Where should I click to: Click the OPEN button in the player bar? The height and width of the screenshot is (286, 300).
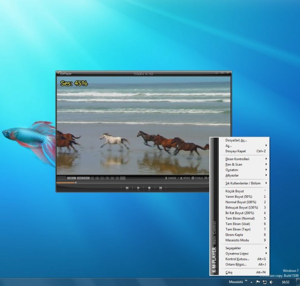pyautogui.click(x=185, y=178)
